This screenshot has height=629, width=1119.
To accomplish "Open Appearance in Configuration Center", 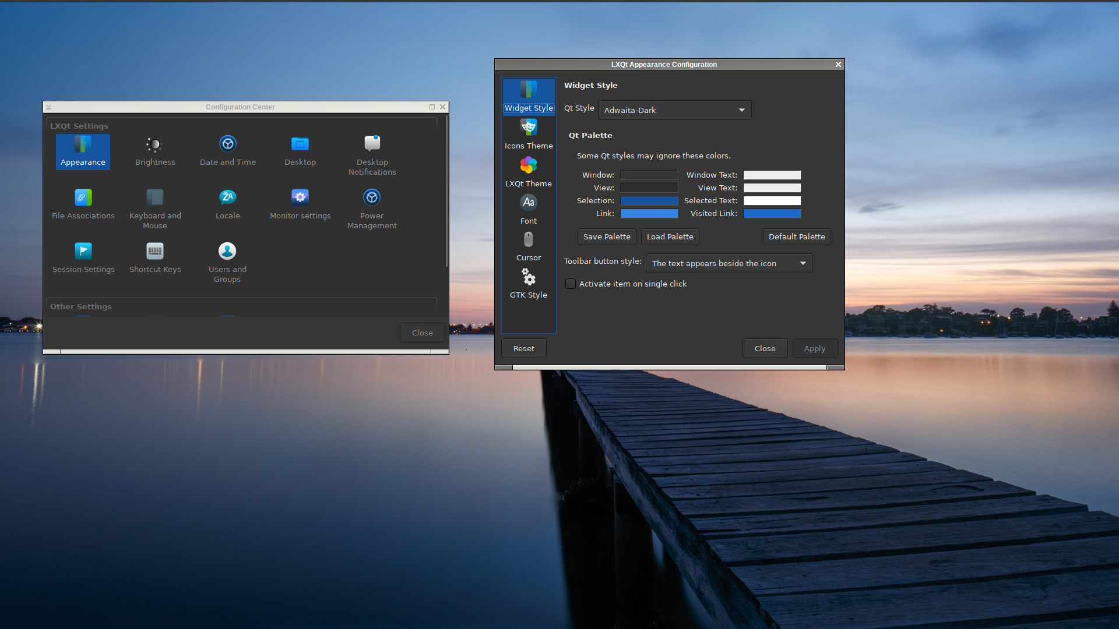I will 83,151.
